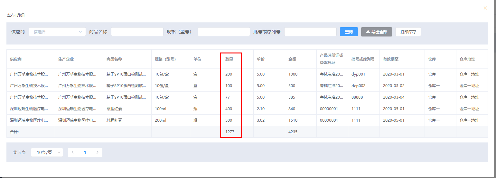Viewport: 496px width, 178px height.
Task: Close the 库存明细 dialog with X icon
Action: point(485,8)
